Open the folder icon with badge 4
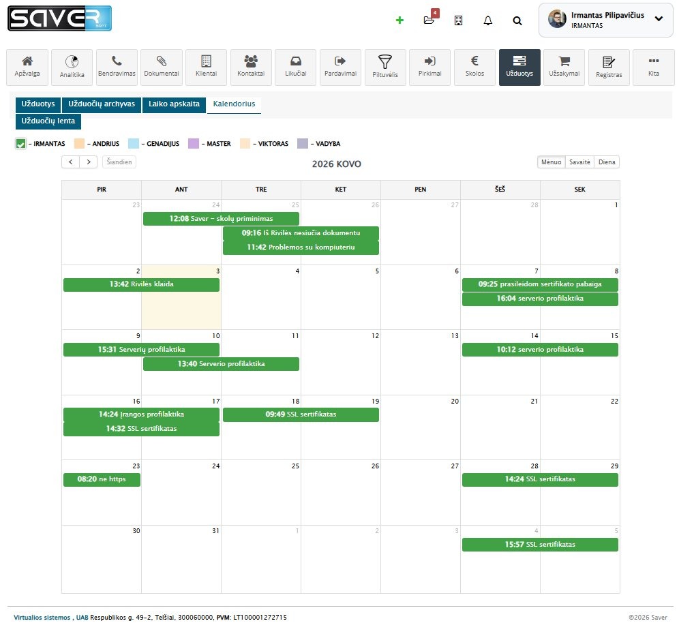679x634 pixels. pyautogui.click(x=429, y=20)
